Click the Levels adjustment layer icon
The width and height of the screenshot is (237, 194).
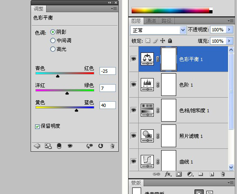(147, 85)
